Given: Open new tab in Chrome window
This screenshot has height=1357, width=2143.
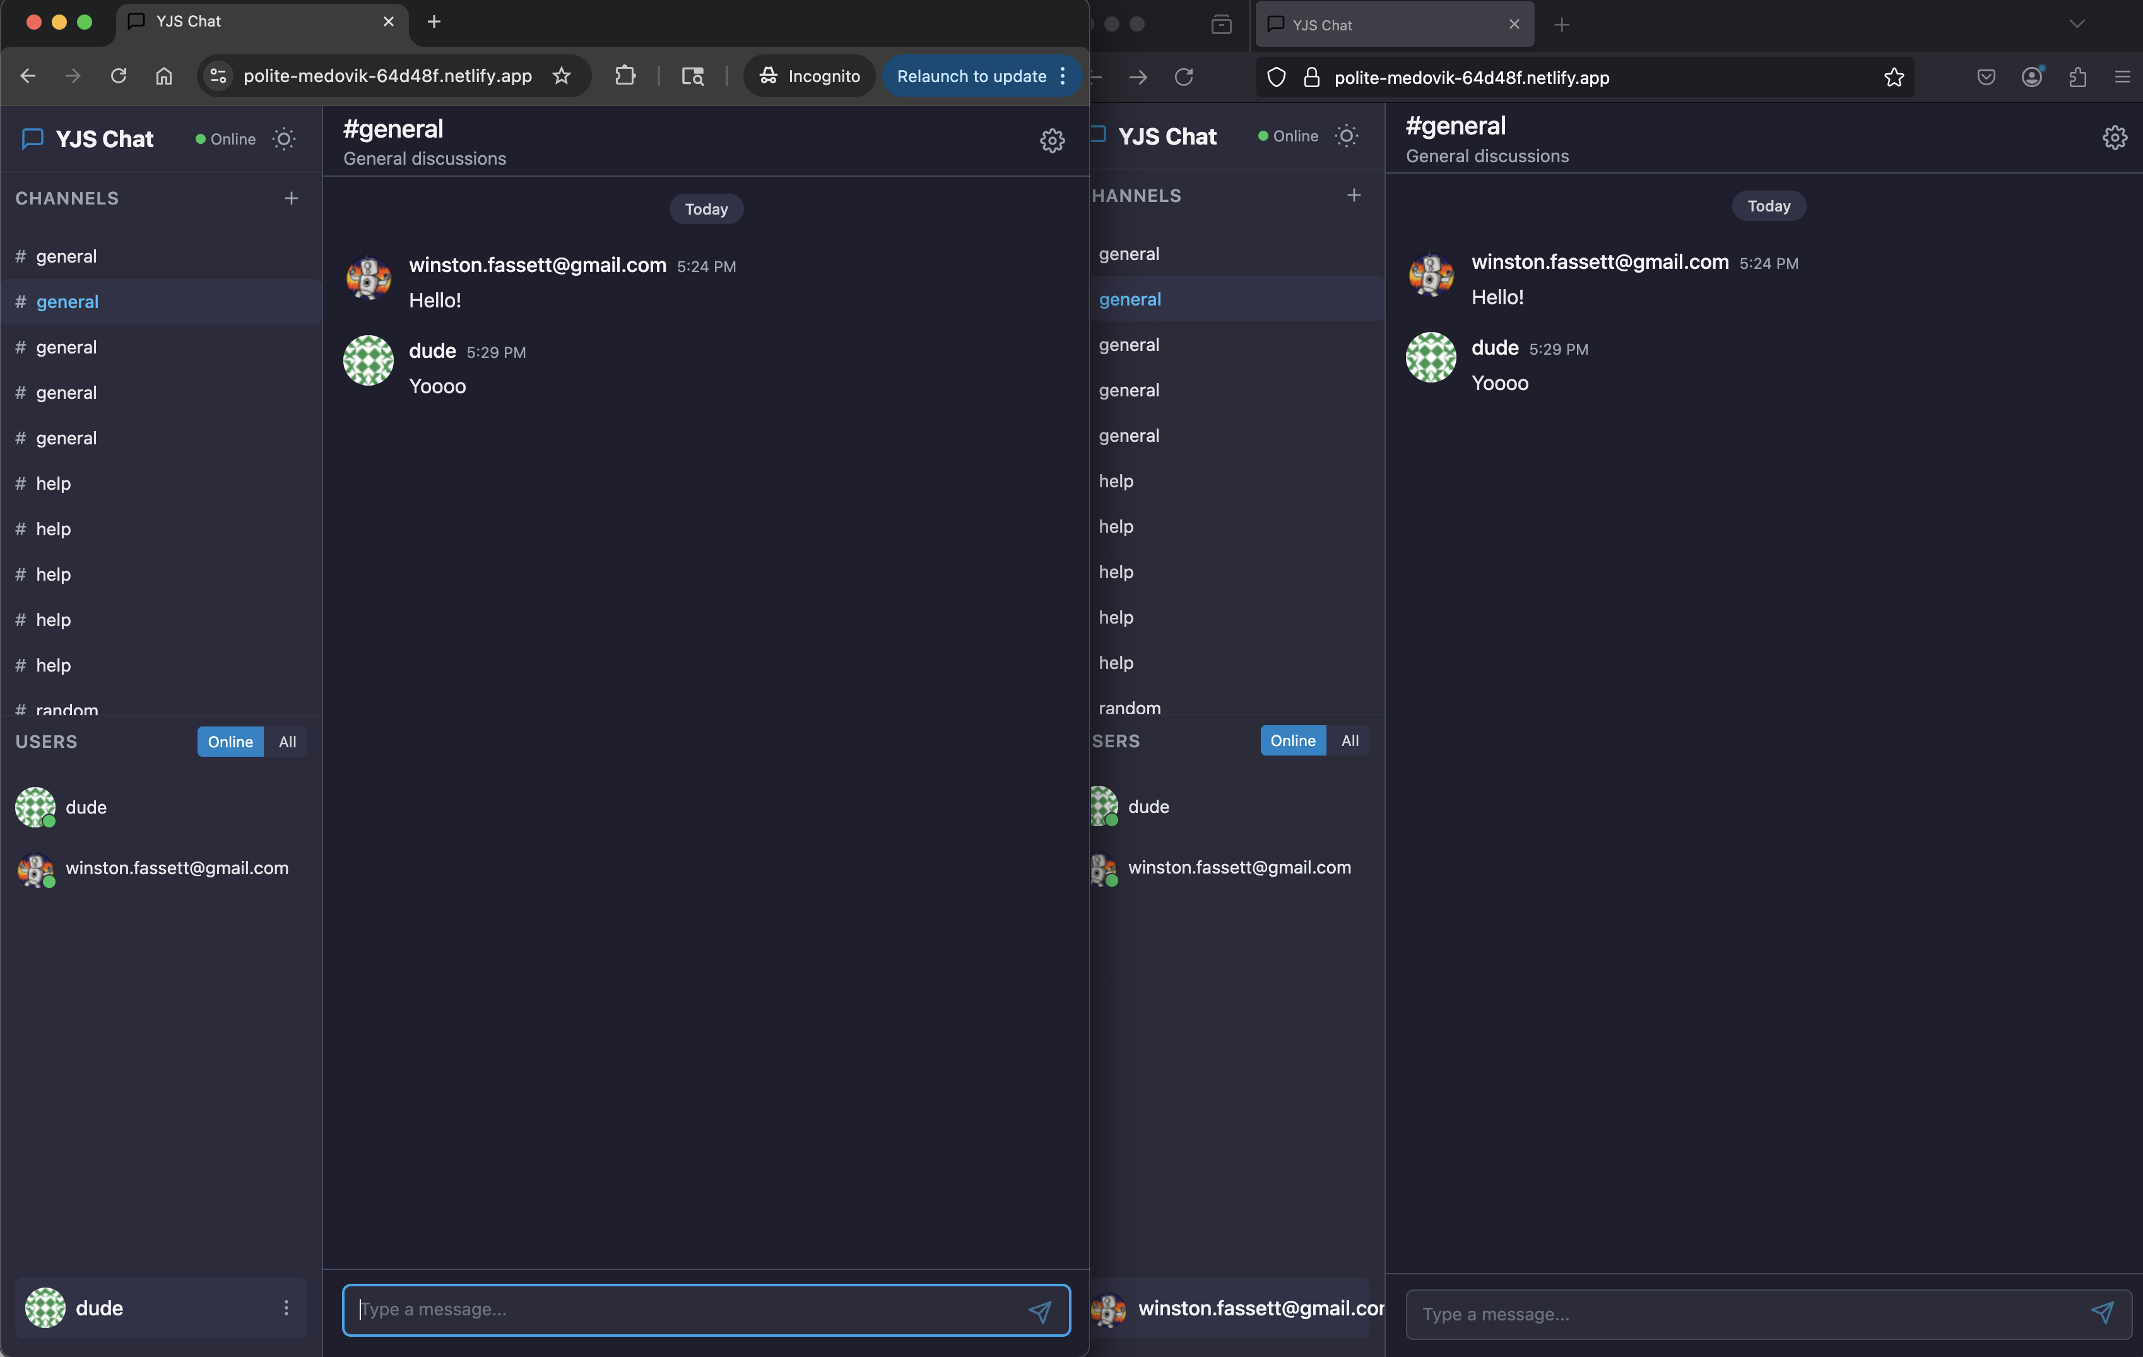Looking at the screenshot, I should (x=434, y=21).
